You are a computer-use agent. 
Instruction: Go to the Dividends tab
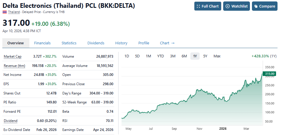96,43
